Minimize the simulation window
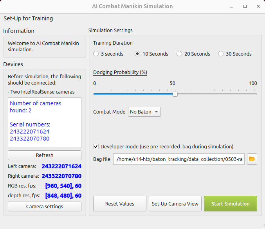 [234, 6]
